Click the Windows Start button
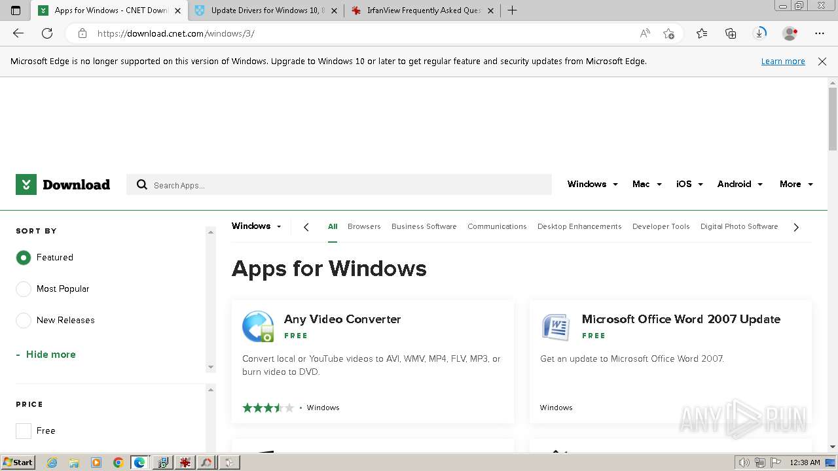Image resolution: width=838 pixels, height=471 pixels. (x=18, y=462)
